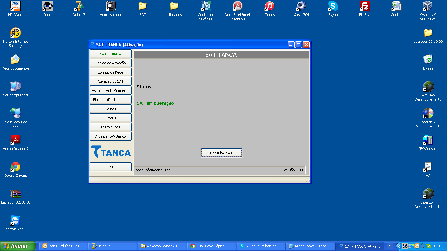Image resolution: width=447 pixels, height=251 pixels.
Task: Open the Testes section
Action: coord(111,109)
